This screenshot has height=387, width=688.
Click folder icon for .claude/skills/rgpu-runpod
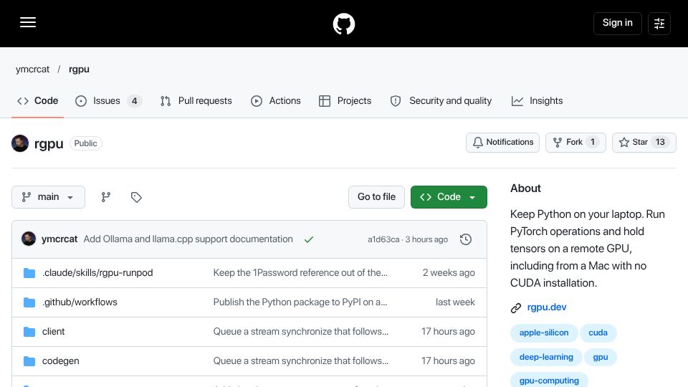[29, 273]
